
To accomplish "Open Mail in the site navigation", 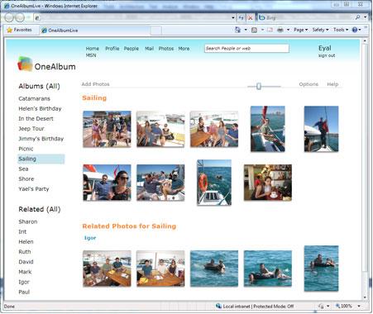I will 150,49.
